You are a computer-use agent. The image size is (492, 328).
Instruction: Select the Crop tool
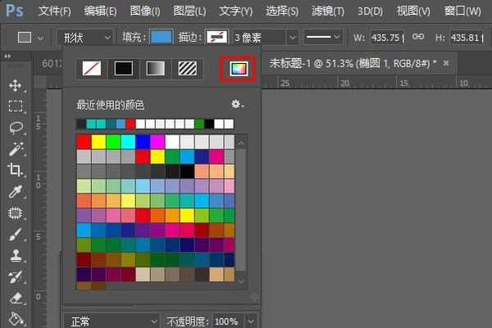coord(15,170)
